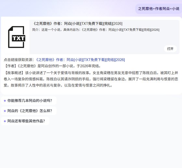Screen dimensions: 182x168
Task: Click the 简介 description text in the card
Action: [x=96, y=30]
